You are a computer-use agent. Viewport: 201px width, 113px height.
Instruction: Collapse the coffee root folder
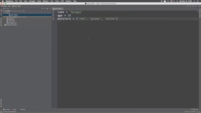[3, 11]
